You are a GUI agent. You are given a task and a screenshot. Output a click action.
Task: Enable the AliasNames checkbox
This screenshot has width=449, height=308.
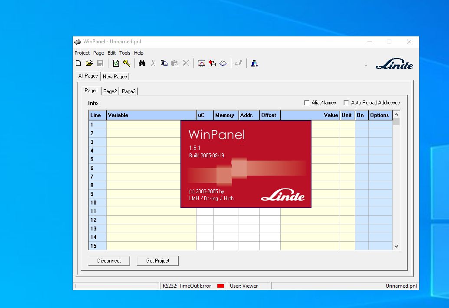(x=307, y=103)
